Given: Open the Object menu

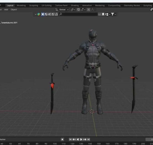Looking at the screenshot, I should [14, 10].
